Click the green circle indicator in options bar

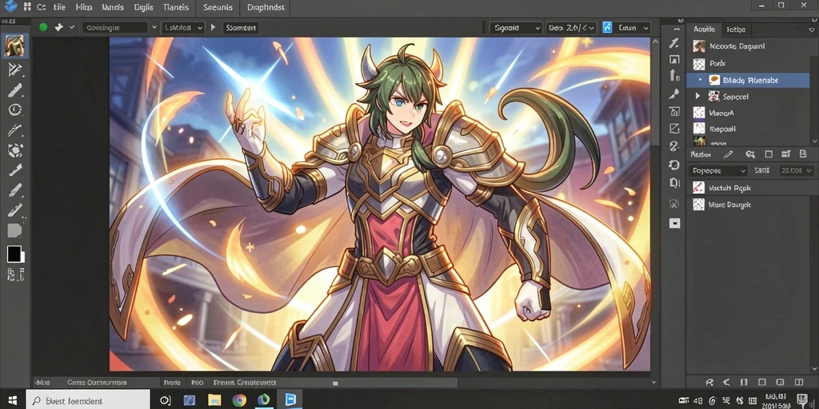coord(43,28)
